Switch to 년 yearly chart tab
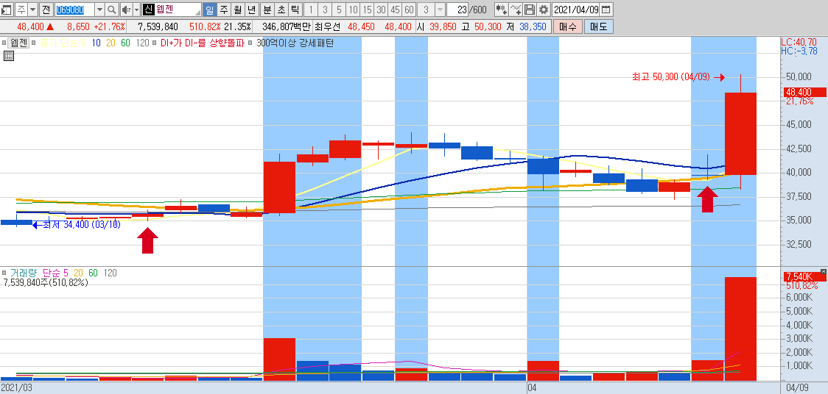The height and width of the screenshot is (394, 828). (251, 10)
